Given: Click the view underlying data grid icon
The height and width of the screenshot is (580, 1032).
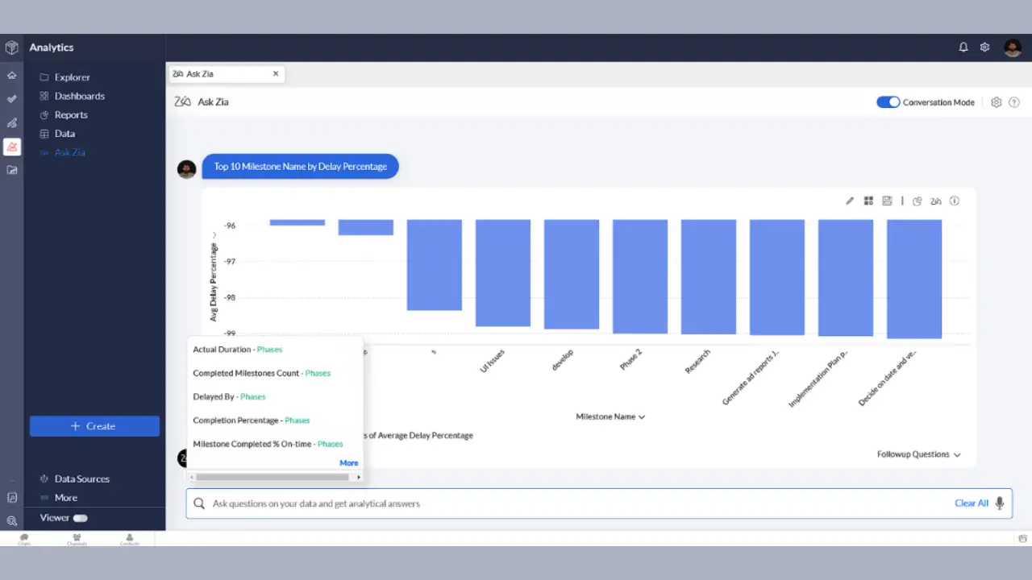Looking at the screenshot, I should tap(868, 201).
